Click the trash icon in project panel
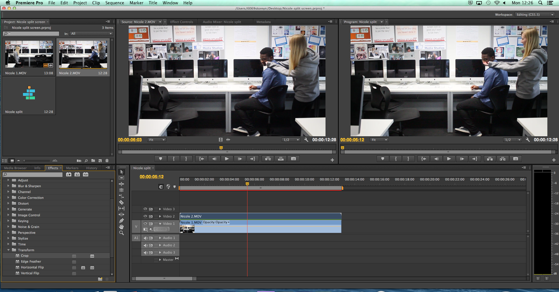 click(107, 161)
